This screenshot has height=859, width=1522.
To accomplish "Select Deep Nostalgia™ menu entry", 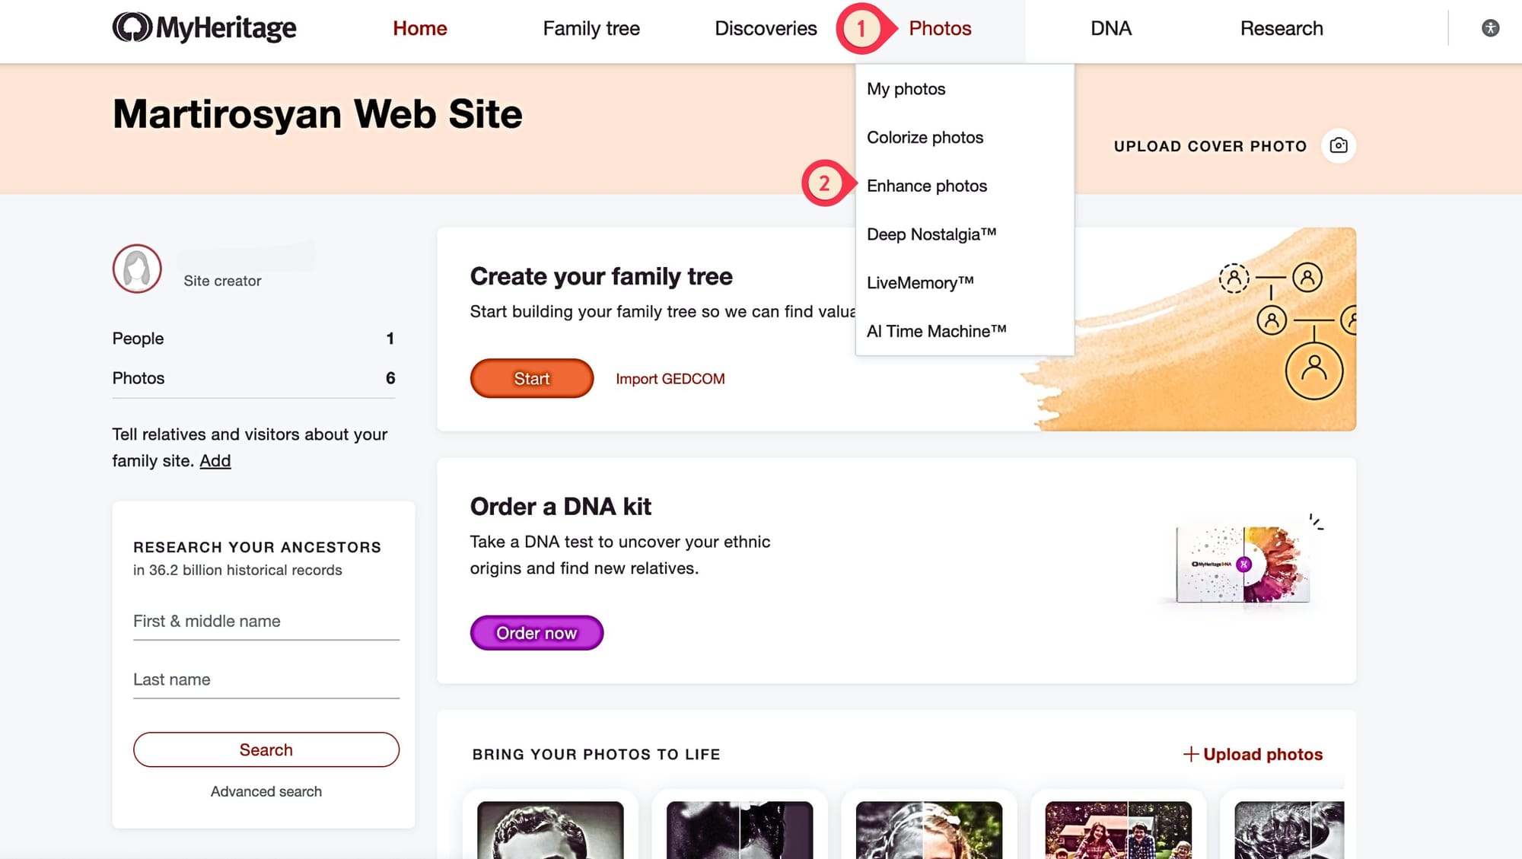I will (931, 234).
